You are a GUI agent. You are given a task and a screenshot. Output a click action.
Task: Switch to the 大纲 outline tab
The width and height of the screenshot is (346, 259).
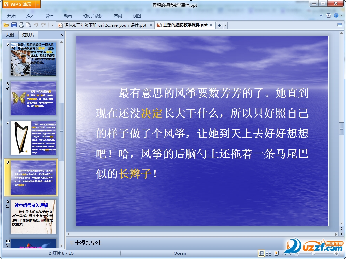click(x=10, y=35)
